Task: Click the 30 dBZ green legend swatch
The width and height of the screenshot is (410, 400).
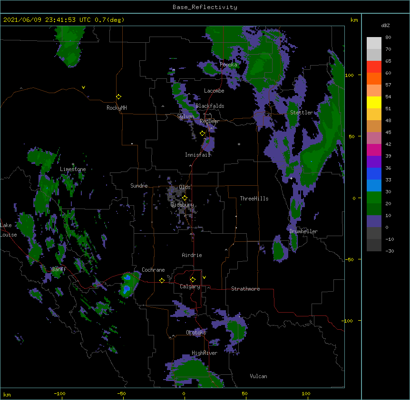Action: [374, 198]
